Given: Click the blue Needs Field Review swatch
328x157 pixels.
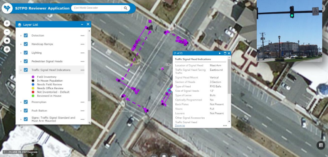Looking at the screenshot, I should 33,85.
